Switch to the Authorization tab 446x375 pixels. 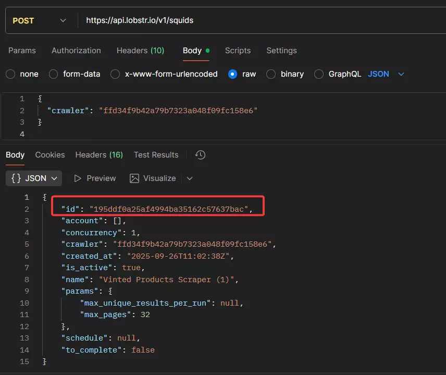(x=76, y=51)
